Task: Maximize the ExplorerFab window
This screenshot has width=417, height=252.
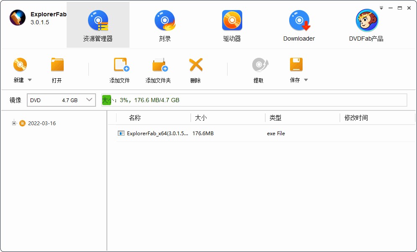Action: point(400,8)
